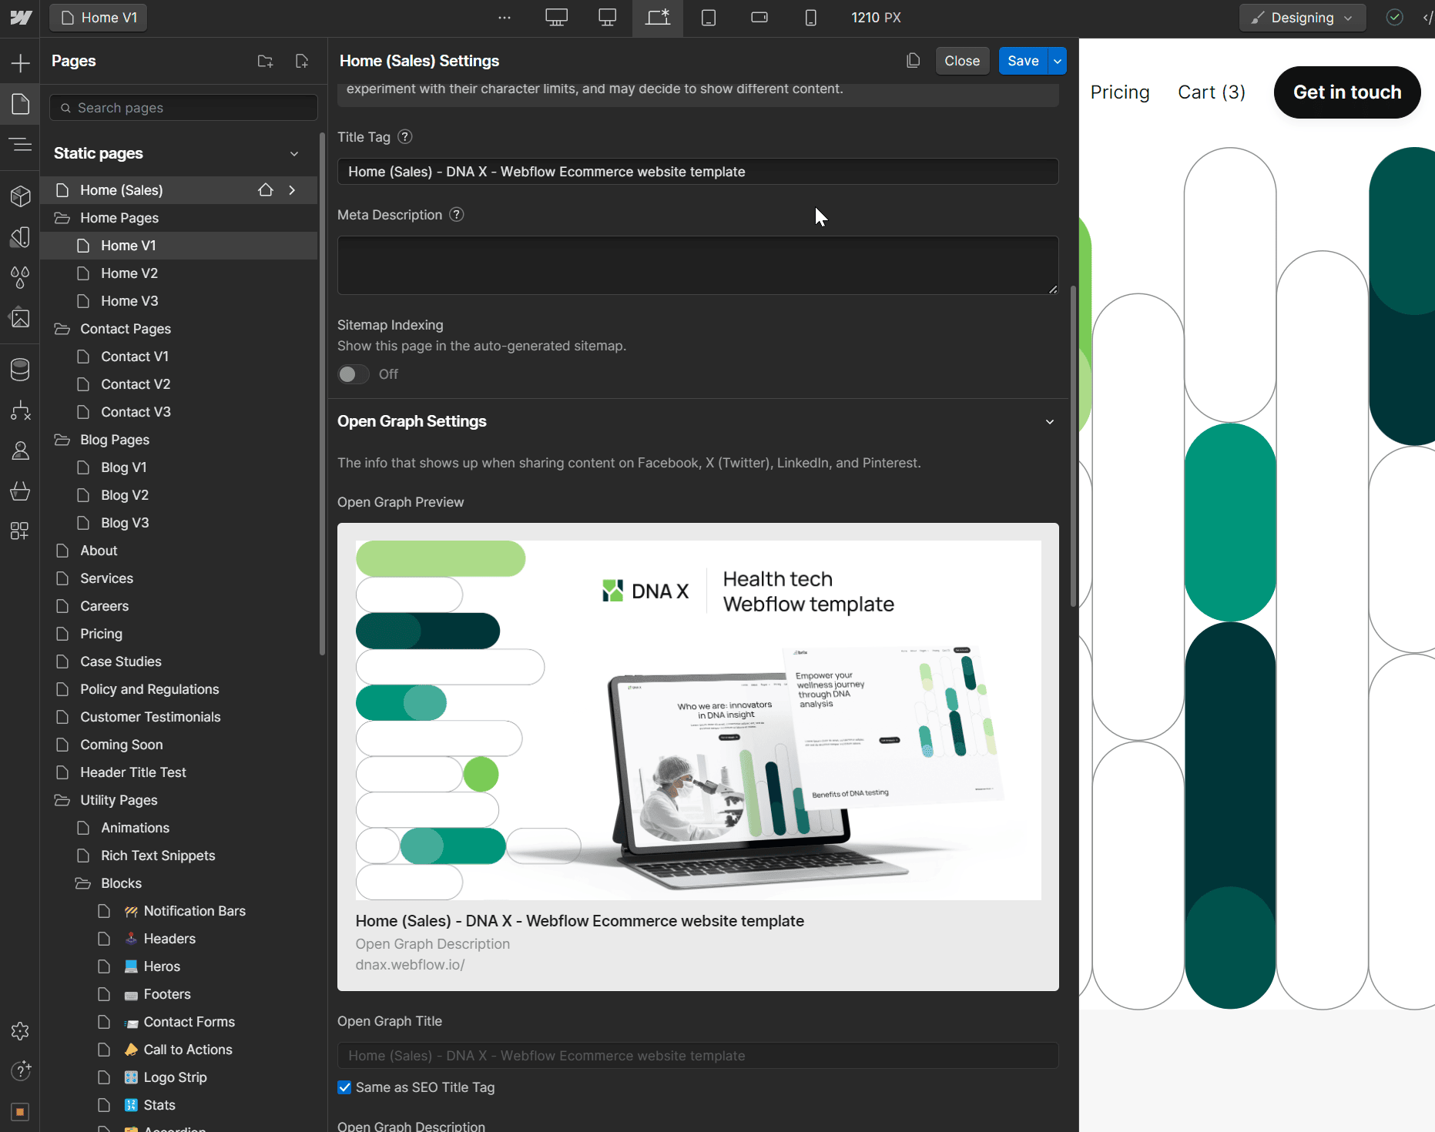Click Cart (3) link on canvas
The image size is (1435, 1132).
coord(1212,92)
